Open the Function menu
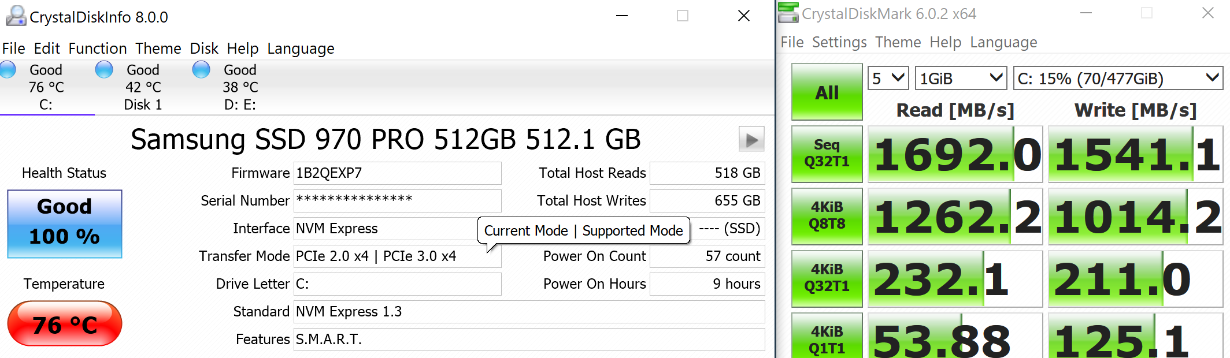The image size is (1230, 358). coord(98,49)
